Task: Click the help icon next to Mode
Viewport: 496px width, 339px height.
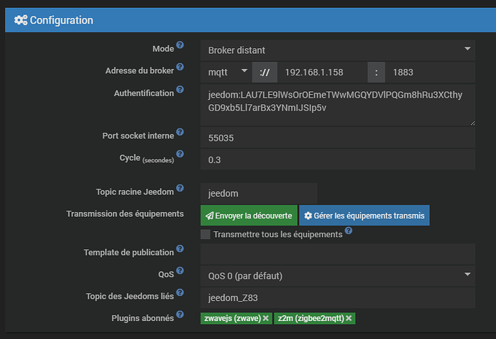Action: [x=180, y=45]
